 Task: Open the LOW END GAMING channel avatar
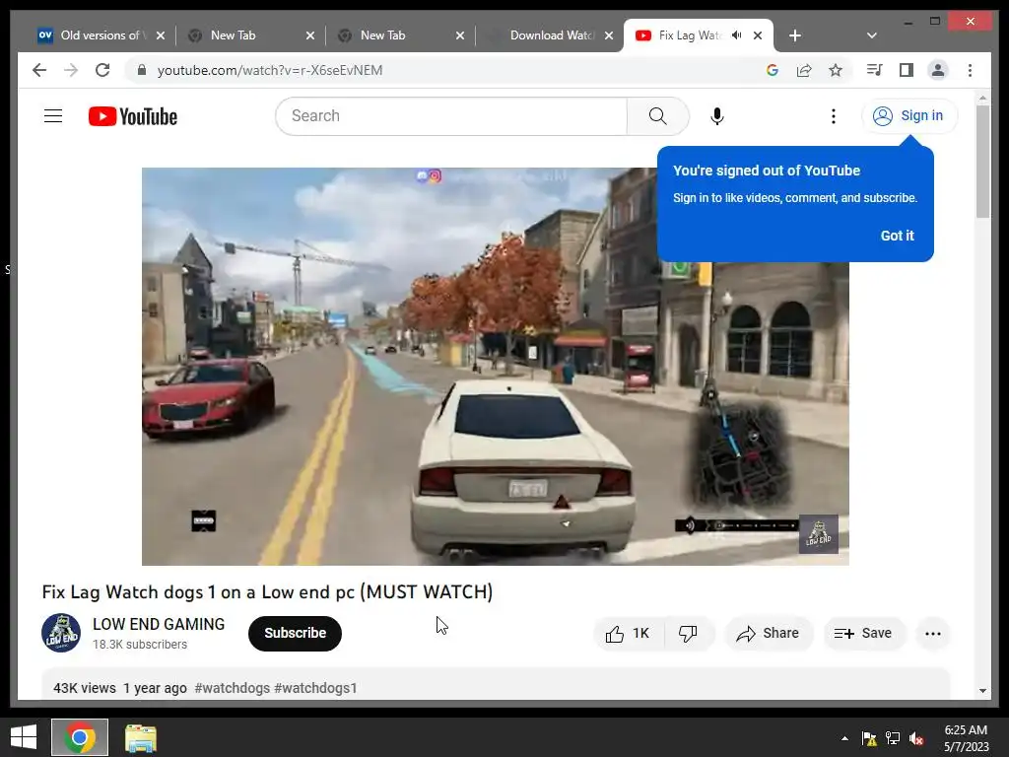(x=61, y=633)
